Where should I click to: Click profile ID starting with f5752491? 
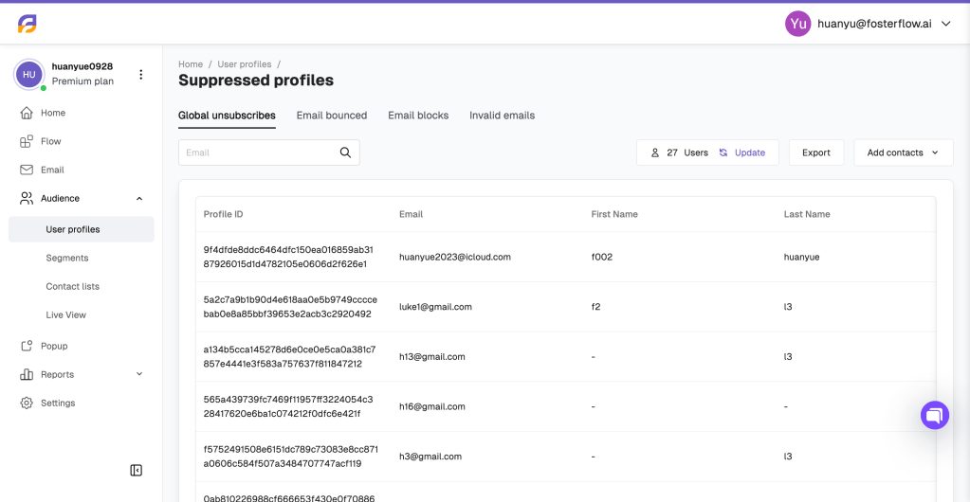[291, 457]
